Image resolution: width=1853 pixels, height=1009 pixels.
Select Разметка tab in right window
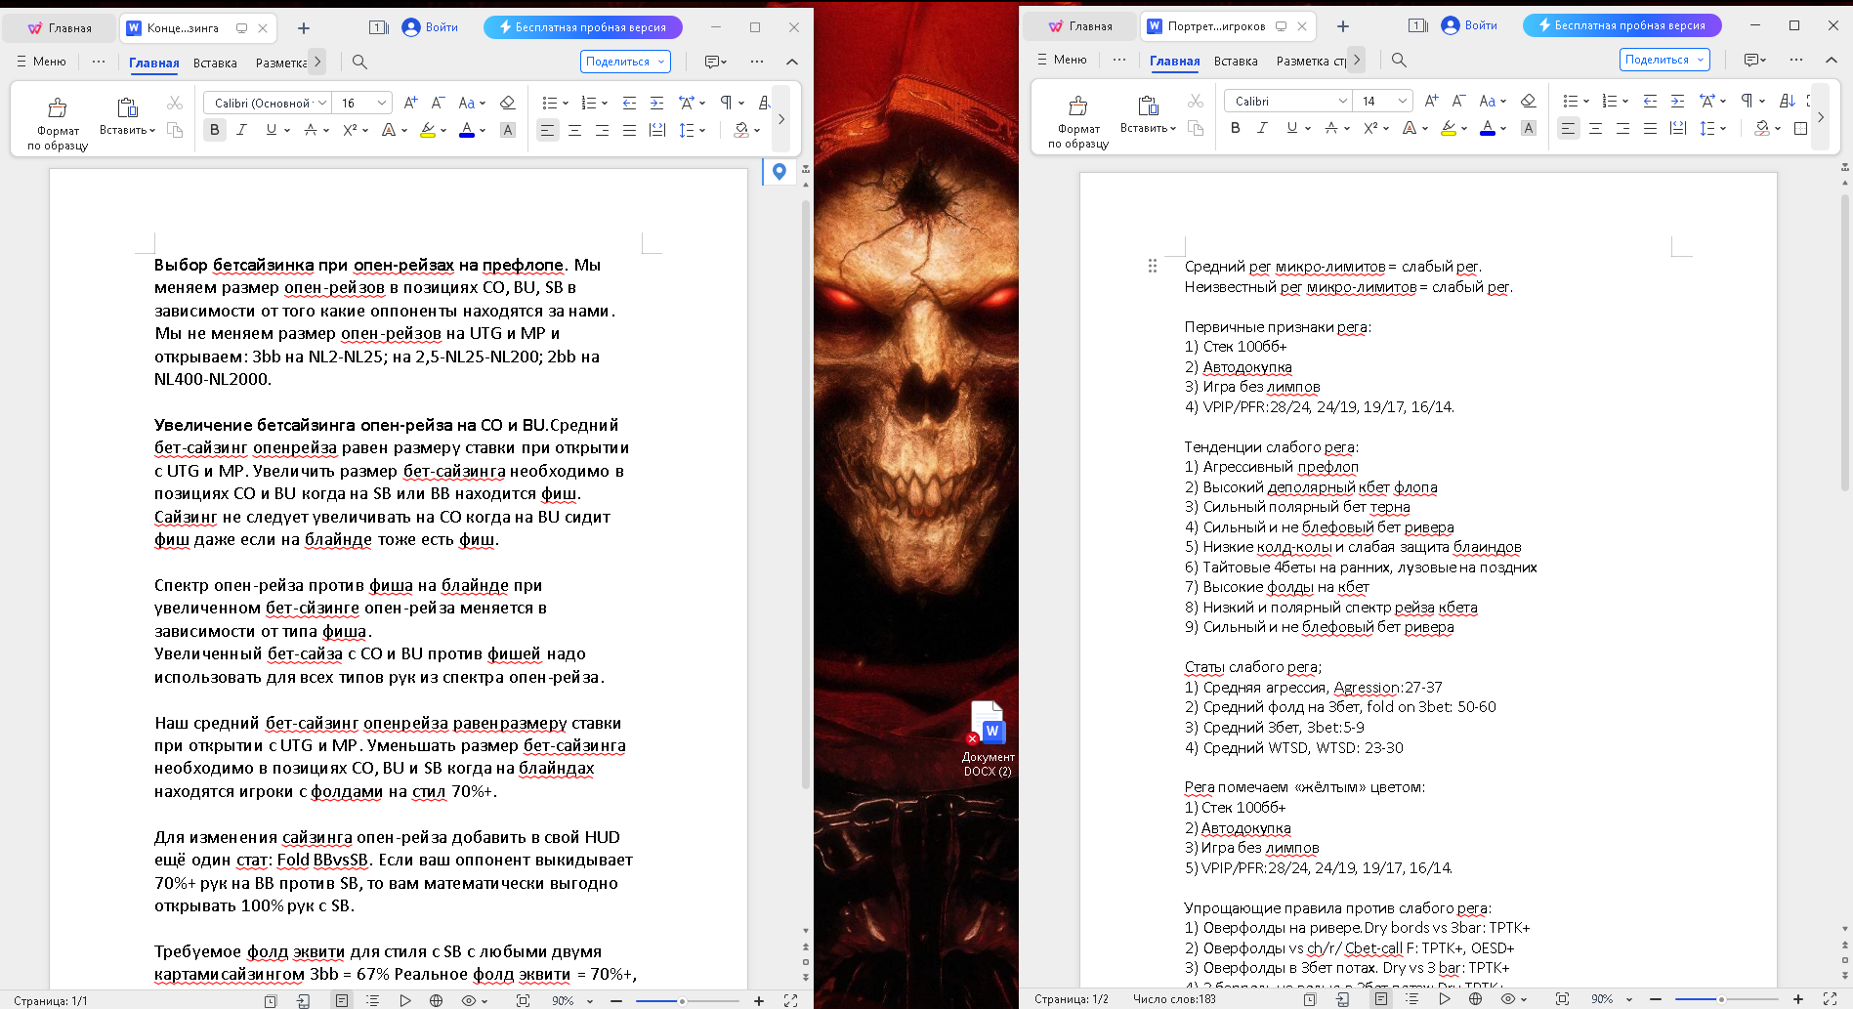1311,61
